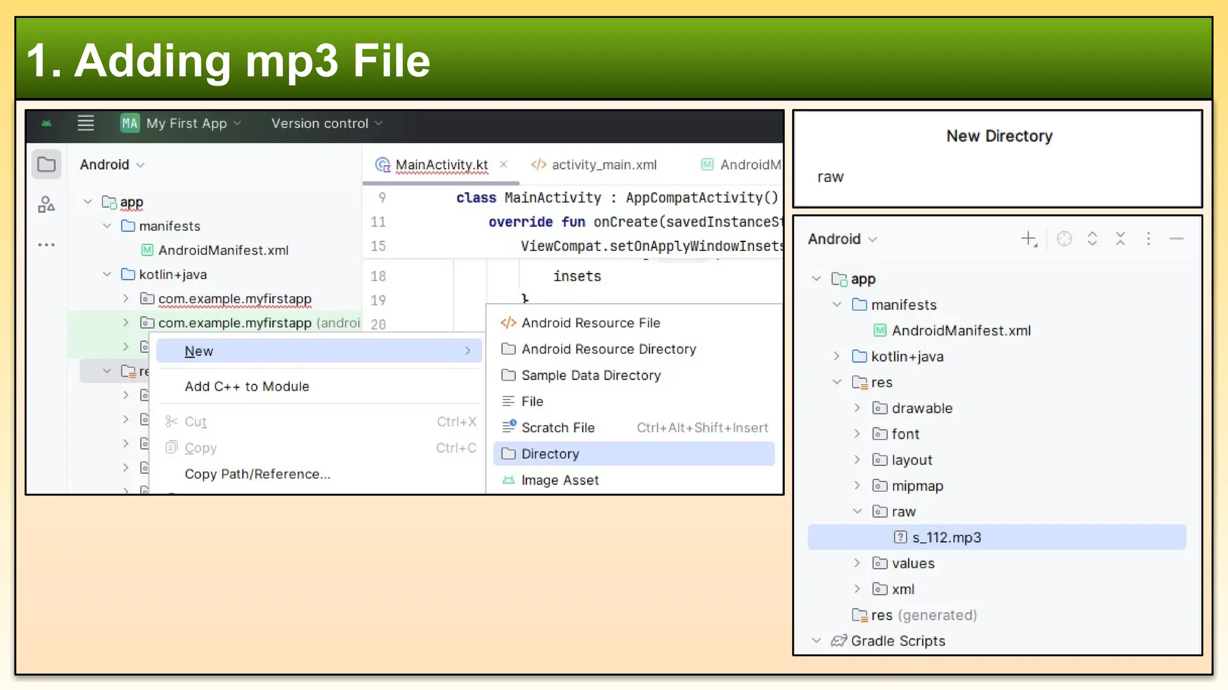The width and height of the screenshot is (1228, 690).
Task: Click the Scratch File icon in submenu
Action: (x=508, y=427)
